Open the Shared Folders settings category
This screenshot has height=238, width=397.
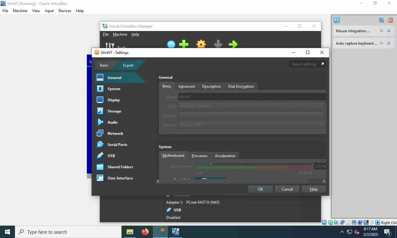click(120, 167)
